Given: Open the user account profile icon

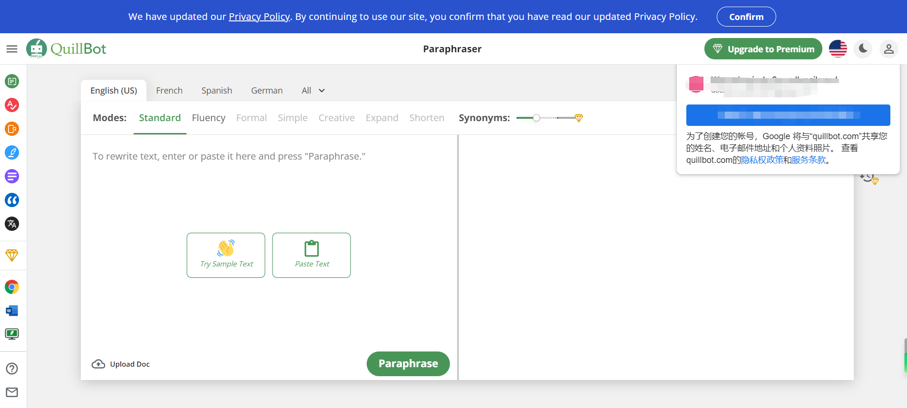Looking at the screenshot, I should [888, 49].
